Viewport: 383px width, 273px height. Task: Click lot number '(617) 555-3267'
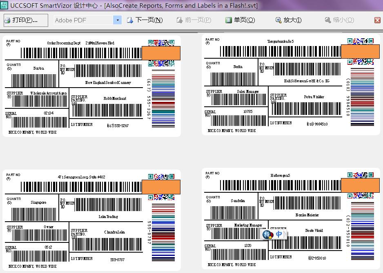[118, 125]
